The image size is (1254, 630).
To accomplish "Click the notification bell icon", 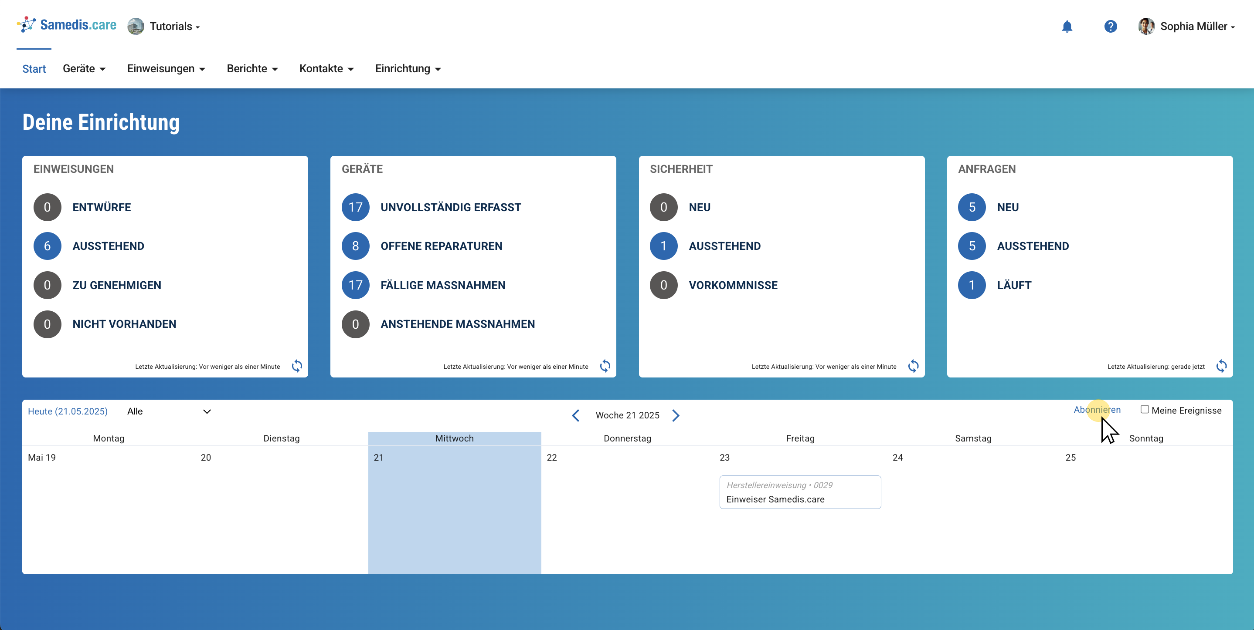I will (1067, 26).
